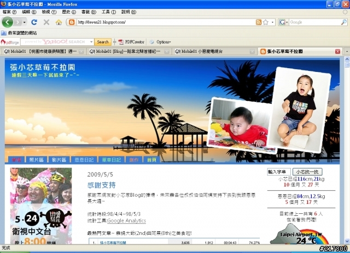The width and height of the screenshot is (350, 253).
Task: Open the 編輯 (Edit) menu
Action: [x=29, y=12]
